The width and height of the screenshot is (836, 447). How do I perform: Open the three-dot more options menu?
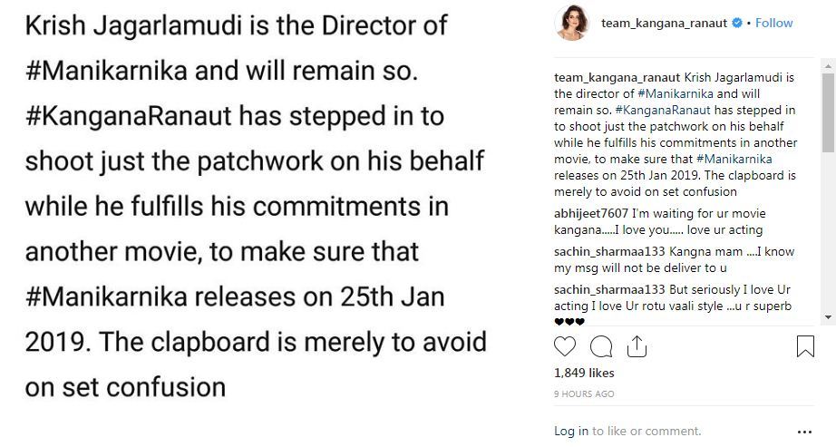tap(804, 432)
